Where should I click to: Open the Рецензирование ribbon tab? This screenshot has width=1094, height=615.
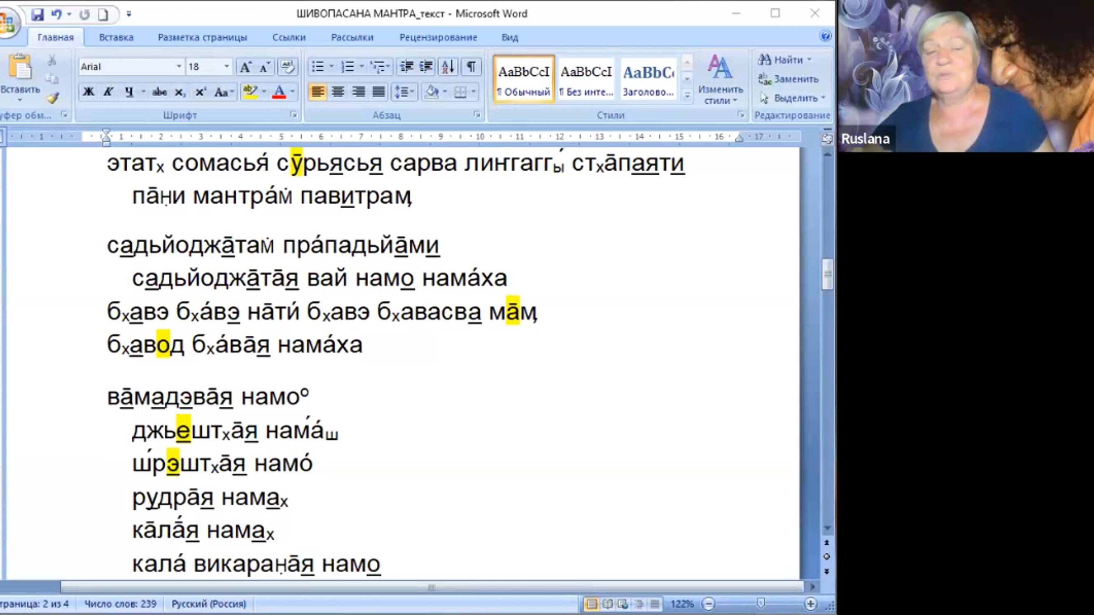click(438, 37)
